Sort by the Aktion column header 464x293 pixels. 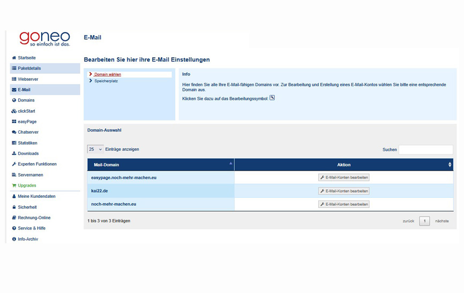point(343,165)
